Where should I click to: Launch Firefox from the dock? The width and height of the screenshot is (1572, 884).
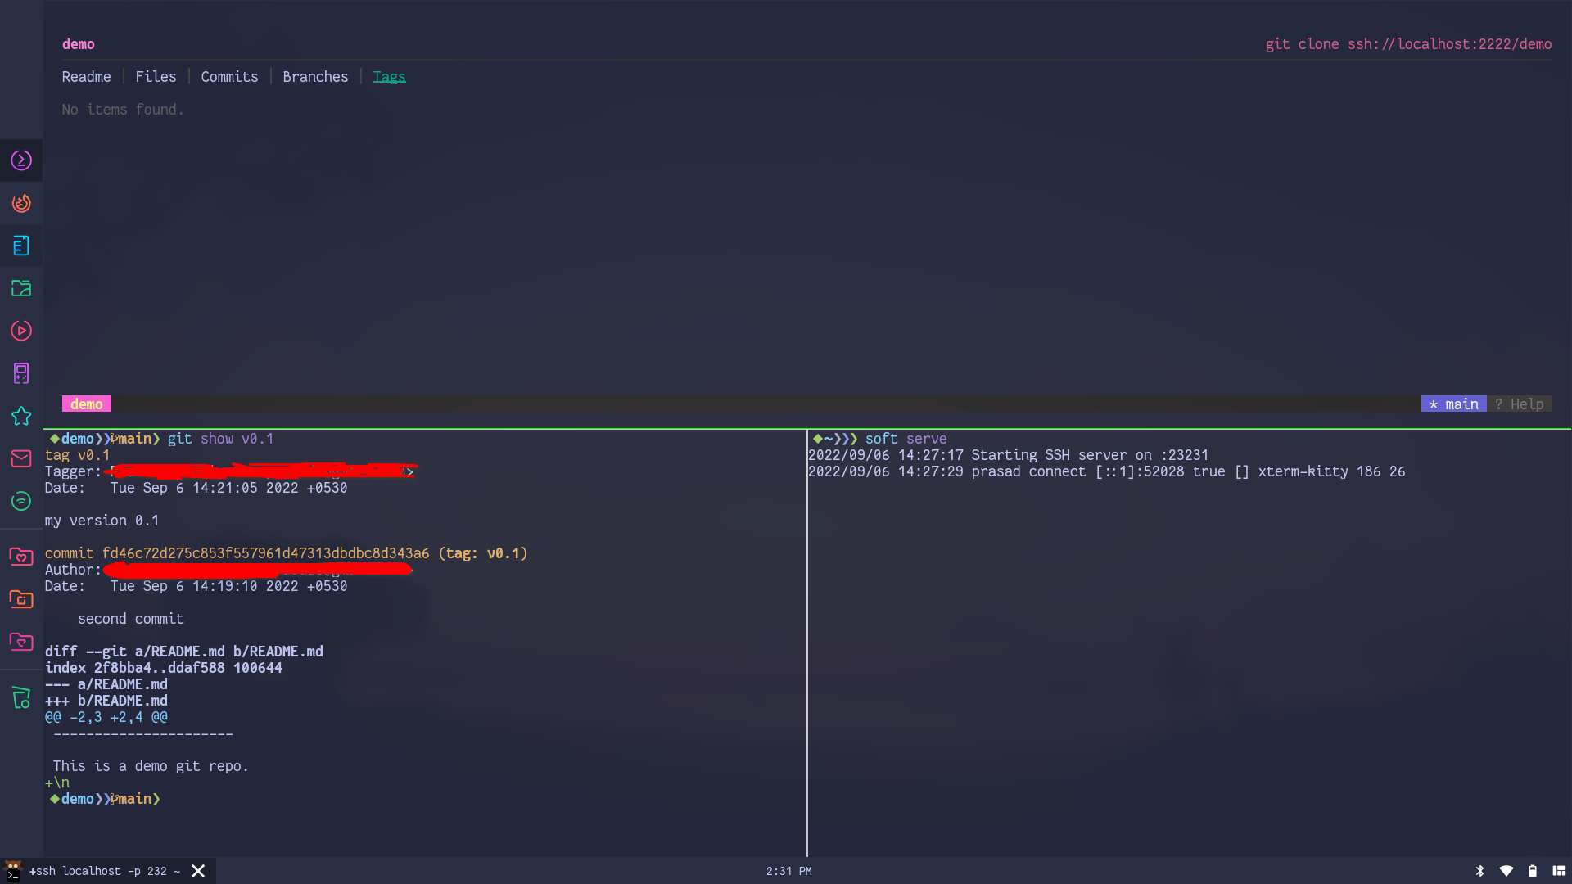[21, 203]
